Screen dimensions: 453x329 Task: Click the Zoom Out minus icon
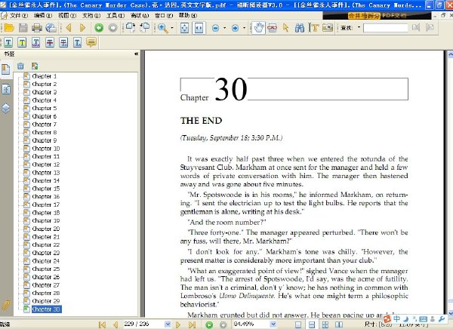215,28
